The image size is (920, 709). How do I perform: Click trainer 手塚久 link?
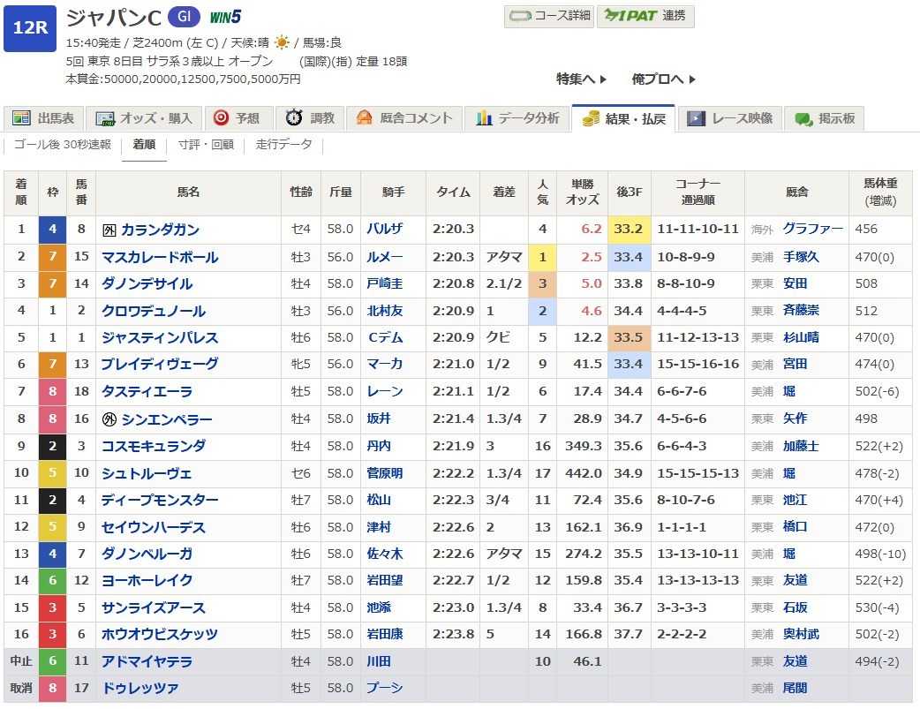pos(800,257)
